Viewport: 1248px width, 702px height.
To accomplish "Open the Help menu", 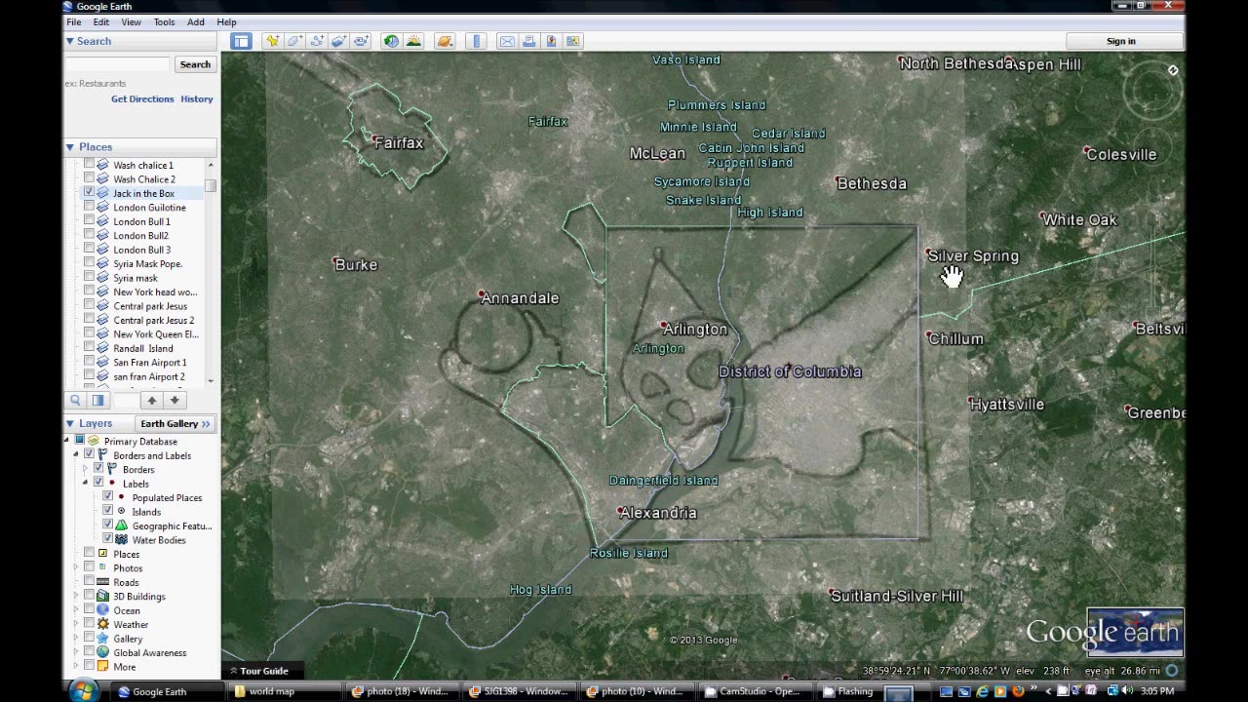I will click(226, 21).
